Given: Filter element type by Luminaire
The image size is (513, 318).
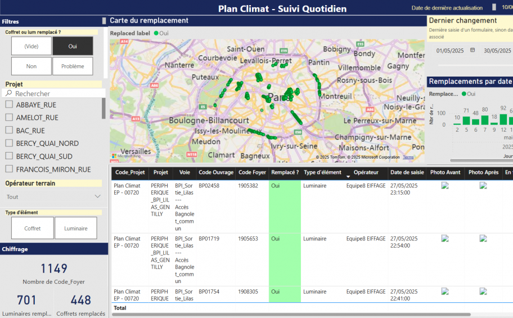Looking at the screenshot, I should coord(76,229).
